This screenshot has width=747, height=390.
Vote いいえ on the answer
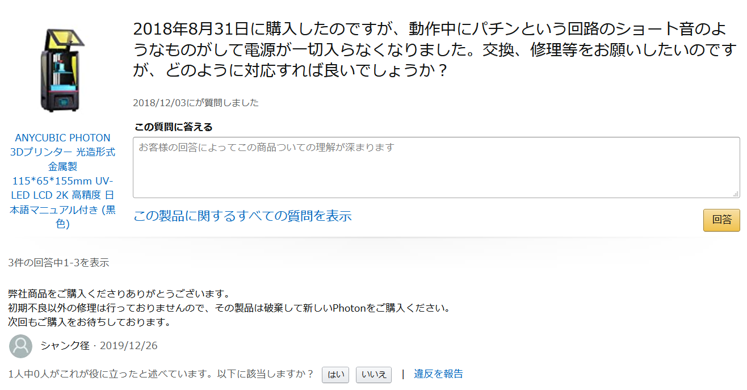373,375
